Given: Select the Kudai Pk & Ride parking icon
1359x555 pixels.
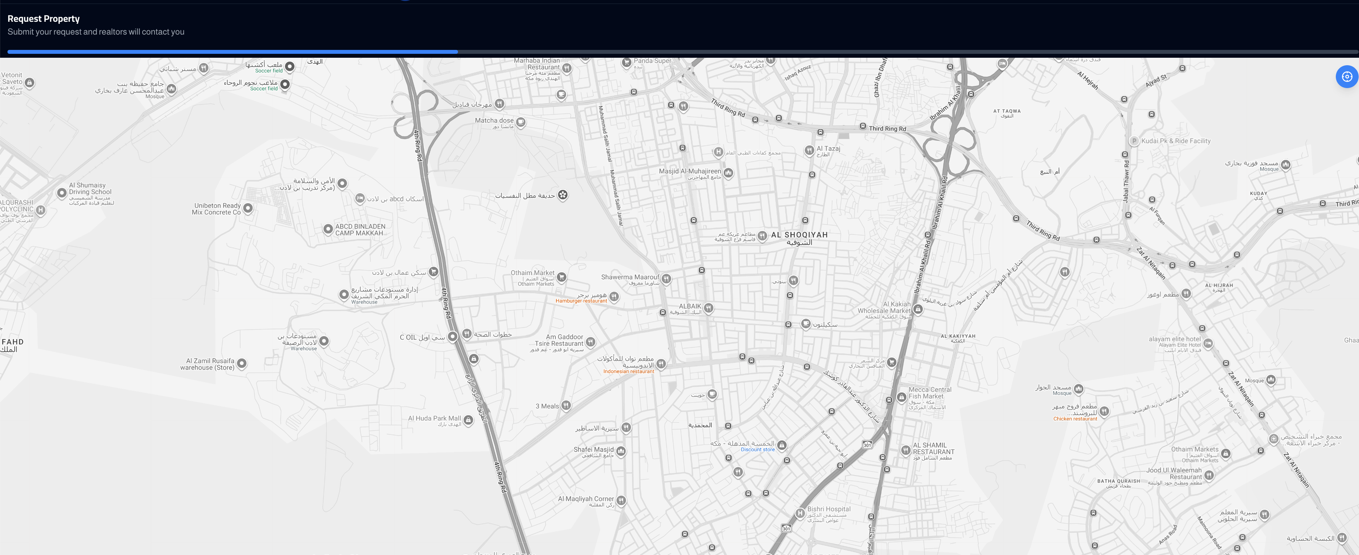Looking at the screenshot, I should [x=1134, y=141].
